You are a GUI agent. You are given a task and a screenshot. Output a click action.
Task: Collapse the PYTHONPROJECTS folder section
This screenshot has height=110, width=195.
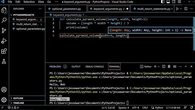24,15
